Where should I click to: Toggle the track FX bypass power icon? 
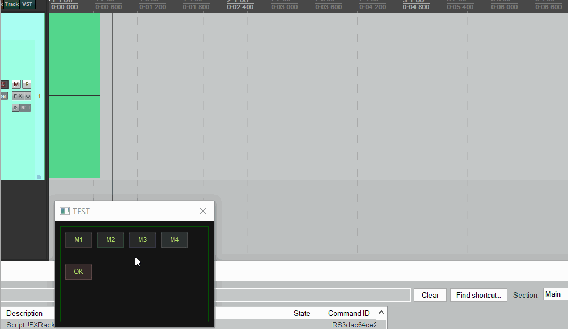pyautogui.click(x=28, y=96)
